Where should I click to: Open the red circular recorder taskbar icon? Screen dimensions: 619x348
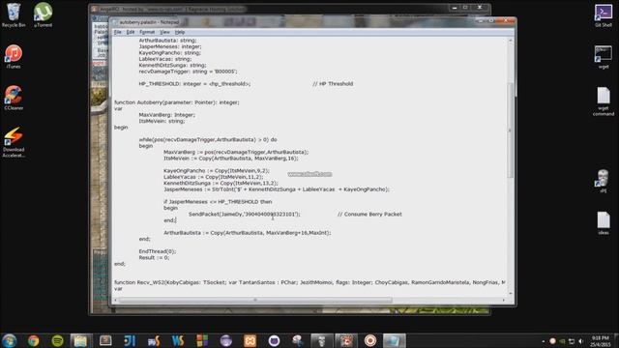pos(369,340)
